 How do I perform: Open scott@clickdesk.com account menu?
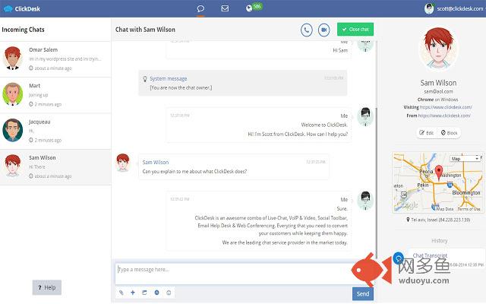(x=459, y=8)
